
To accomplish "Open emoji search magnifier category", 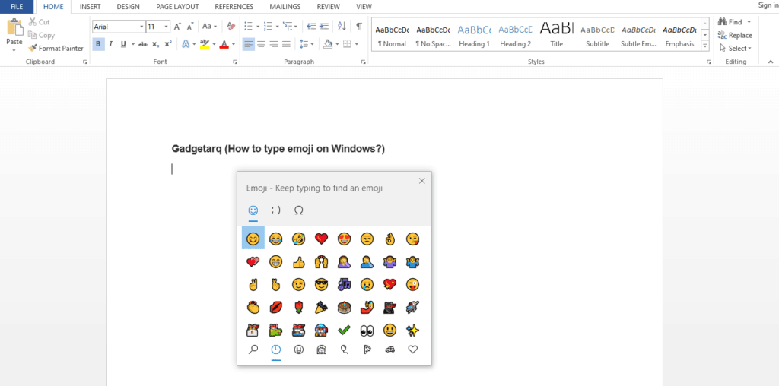I will [x=253, y=350].
